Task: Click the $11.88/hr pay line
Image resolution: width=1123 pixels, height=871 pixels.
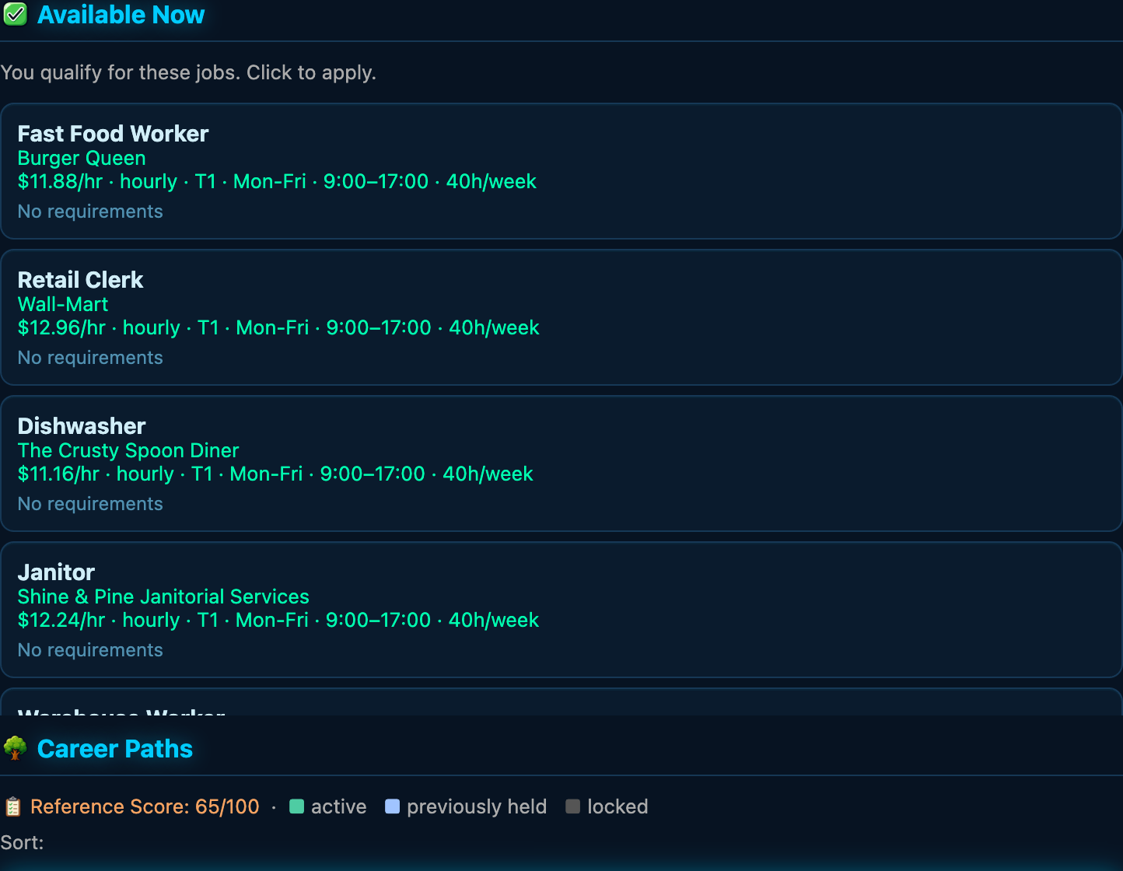Action: 277,181
